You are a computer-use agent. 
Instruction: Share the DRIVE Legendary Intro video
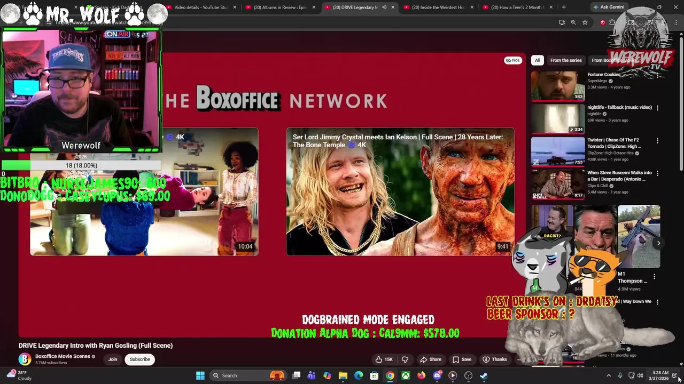431,359
